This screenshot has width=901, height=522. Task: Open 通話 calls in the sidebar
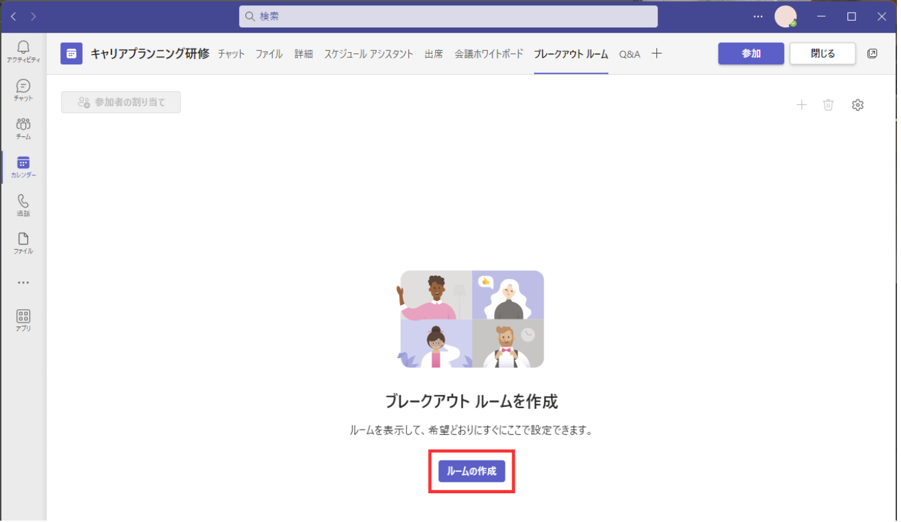23,205
